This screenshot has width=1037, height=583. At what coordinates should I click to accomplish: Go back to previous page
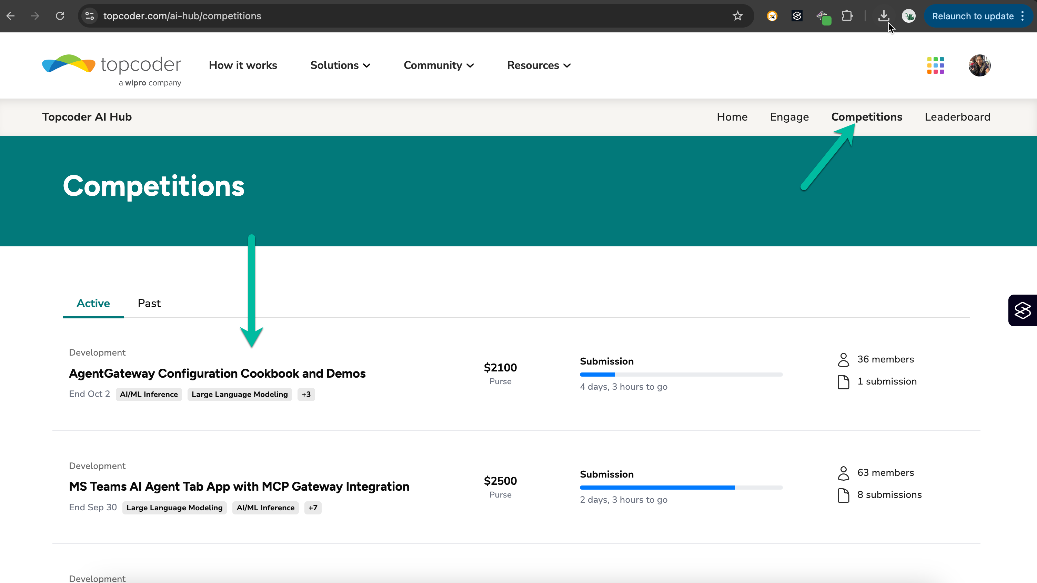point(11,16)
